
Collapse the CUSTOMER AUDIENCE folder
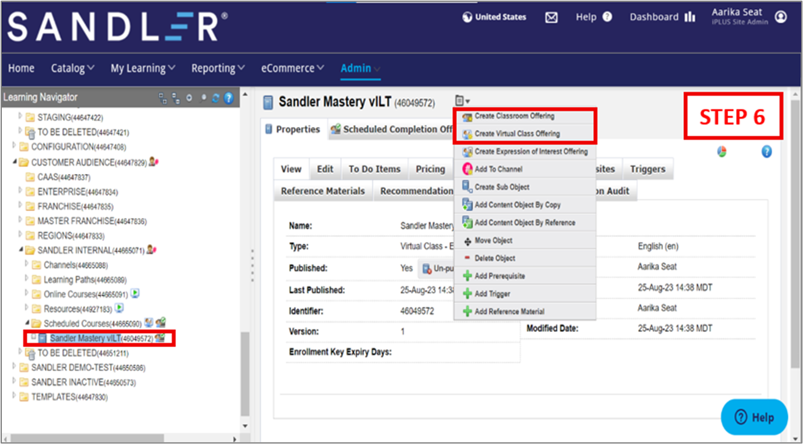point(15,163)
